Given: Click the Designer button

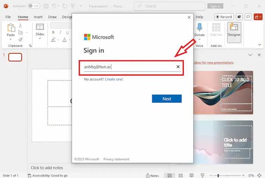Looking at the screenshot, I should 234,33.
